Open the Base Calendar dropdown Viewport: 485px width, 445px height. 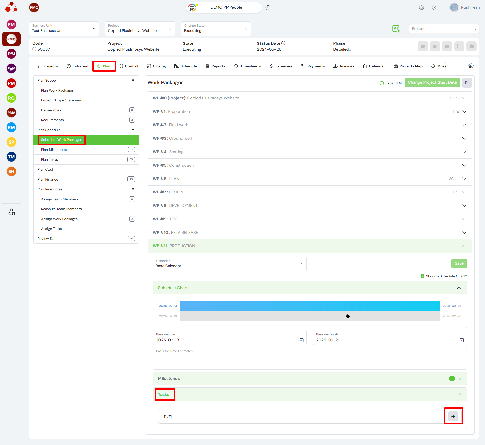[x=230, y=264]
